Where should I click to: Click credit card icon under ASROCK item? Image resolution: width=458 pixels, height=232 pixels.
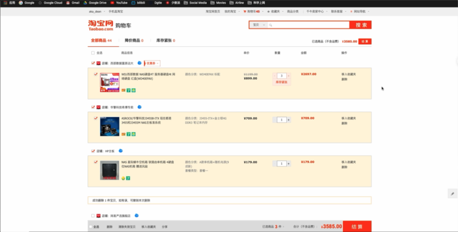pos(123,134)
